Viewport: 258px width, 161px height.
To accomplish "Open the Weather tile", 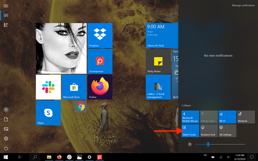I will (175, 74).
